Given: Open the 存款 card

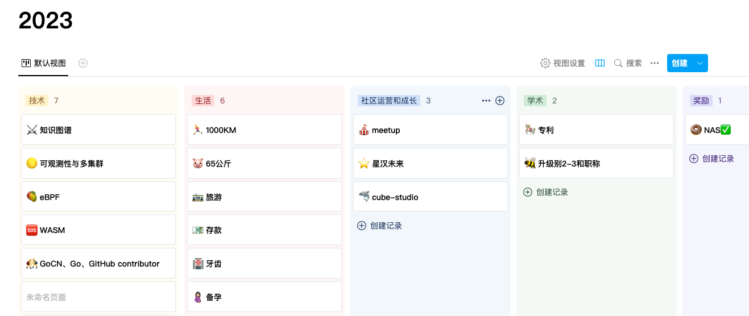Looking at the screenshot, I should [264, 230].
